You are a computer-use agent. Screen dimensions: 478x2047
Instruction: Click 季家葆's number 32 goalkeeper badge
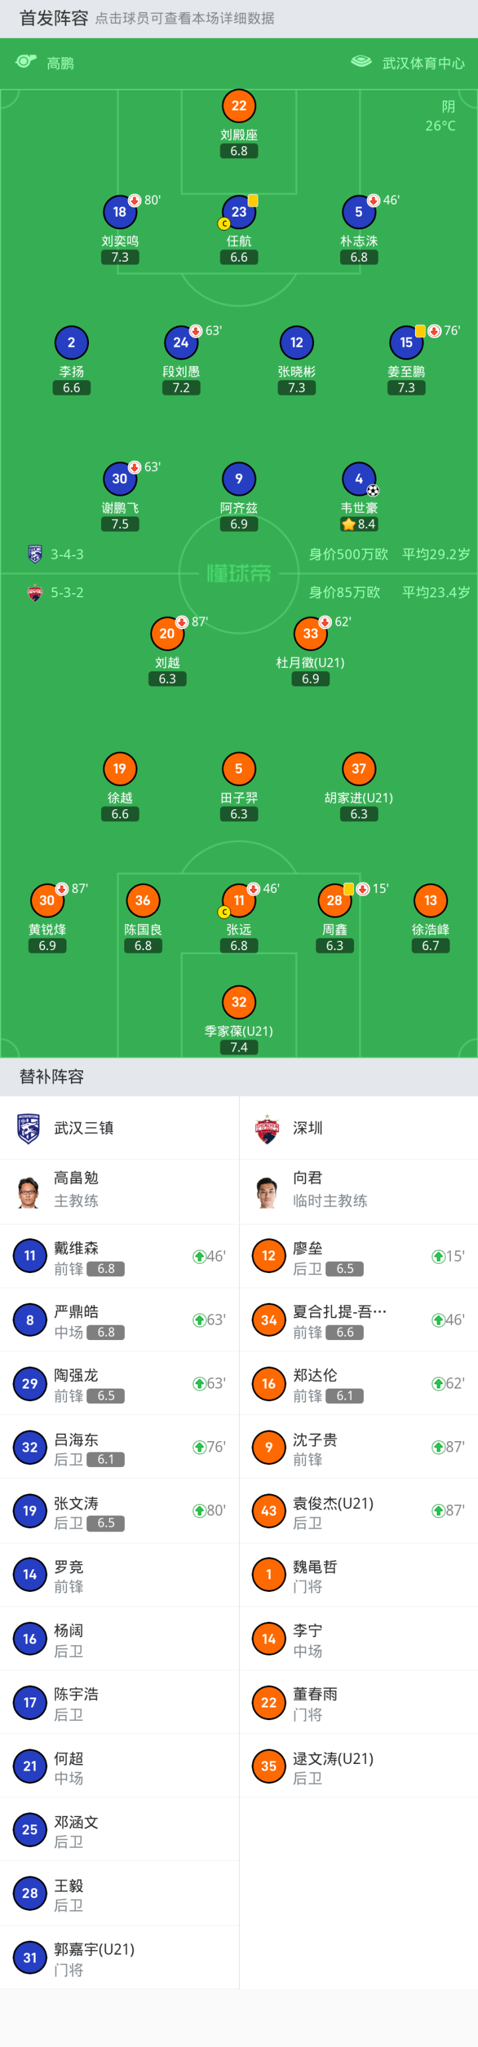(239, 1002)
